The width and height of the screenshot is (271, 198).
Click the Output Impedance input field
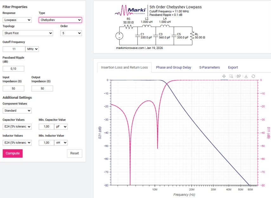coord(42,88)
